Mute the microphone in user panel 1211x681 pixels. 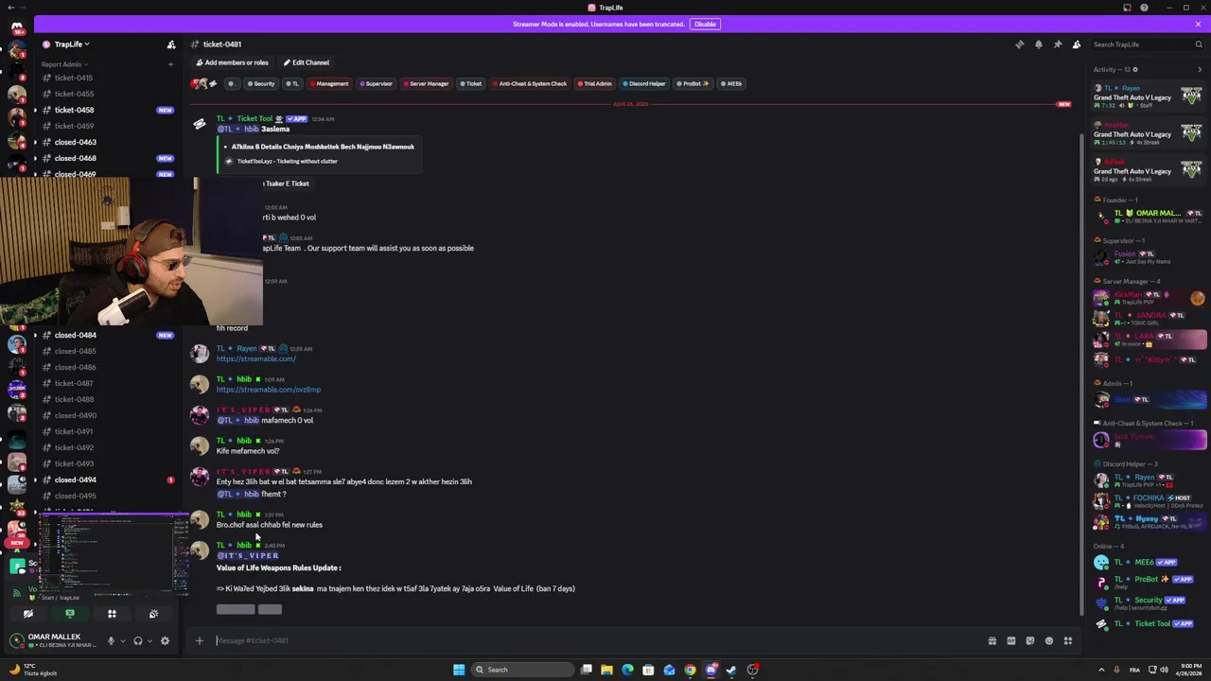[111, 641]
